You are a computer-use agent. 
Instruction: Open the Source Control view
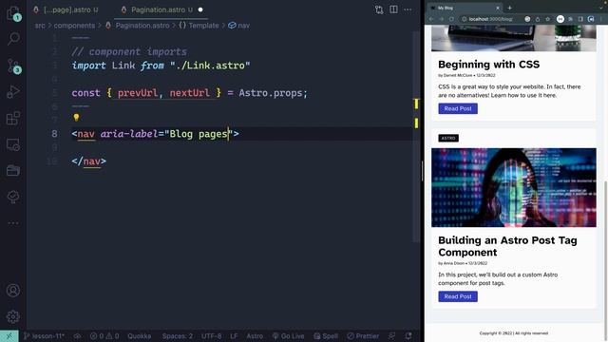[13, 66]
